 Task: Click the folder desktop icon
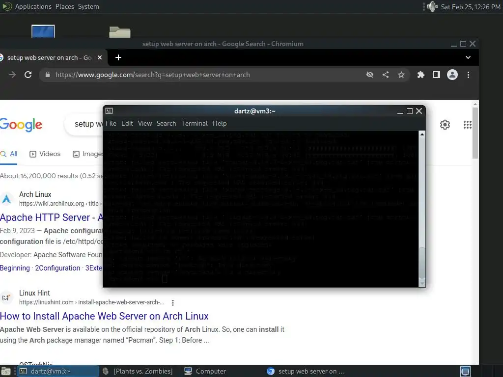[120, 32]
